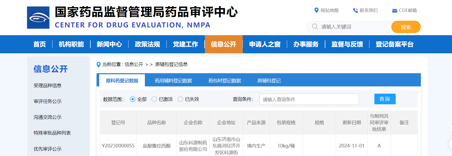Screen dimensions: 452x156
Task: Select the 已失效 radio option
Action: [180, 99]
